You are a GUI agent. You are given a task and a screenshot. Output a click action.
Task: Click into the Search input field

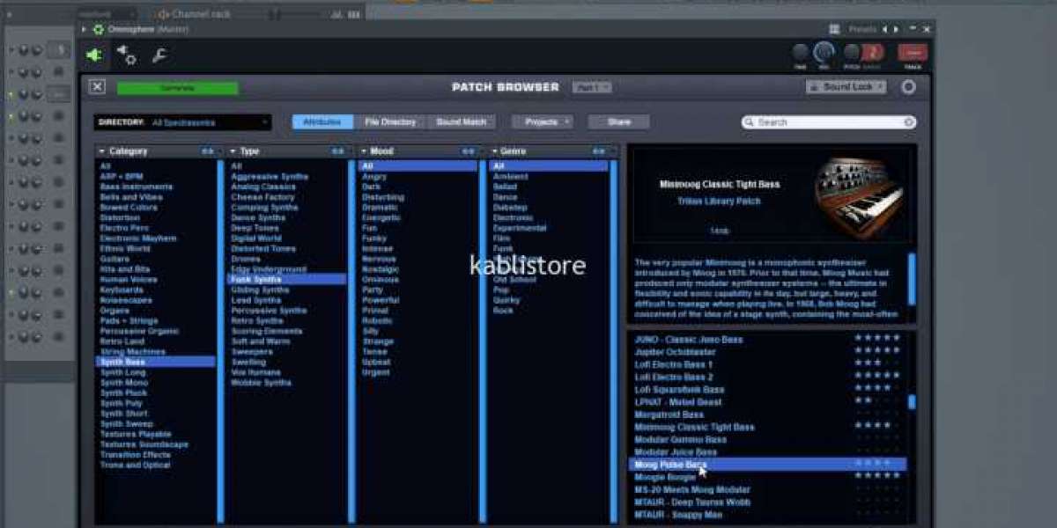[x=828, y=122]
